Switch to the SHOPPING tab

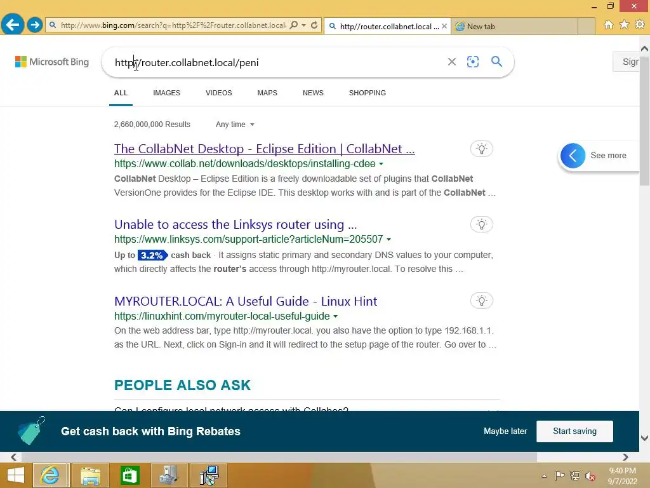point(368,93)
